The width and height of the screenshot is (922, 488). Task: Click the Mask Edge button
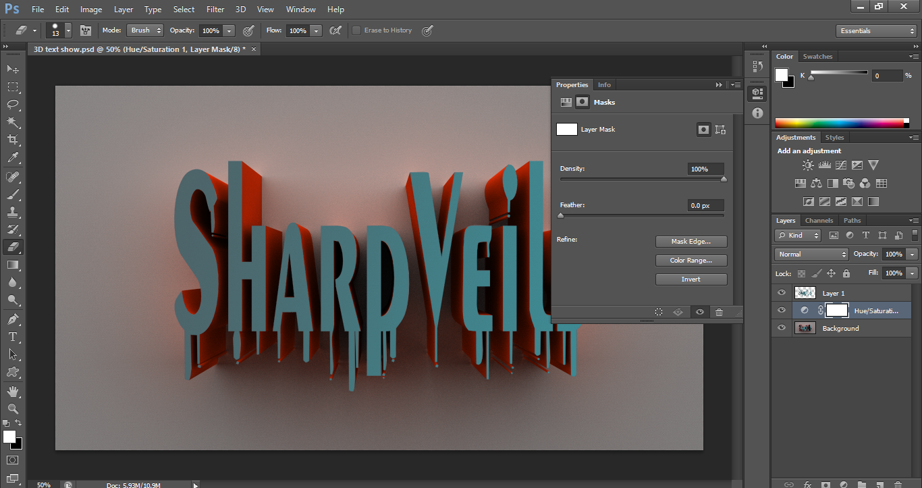690,242
